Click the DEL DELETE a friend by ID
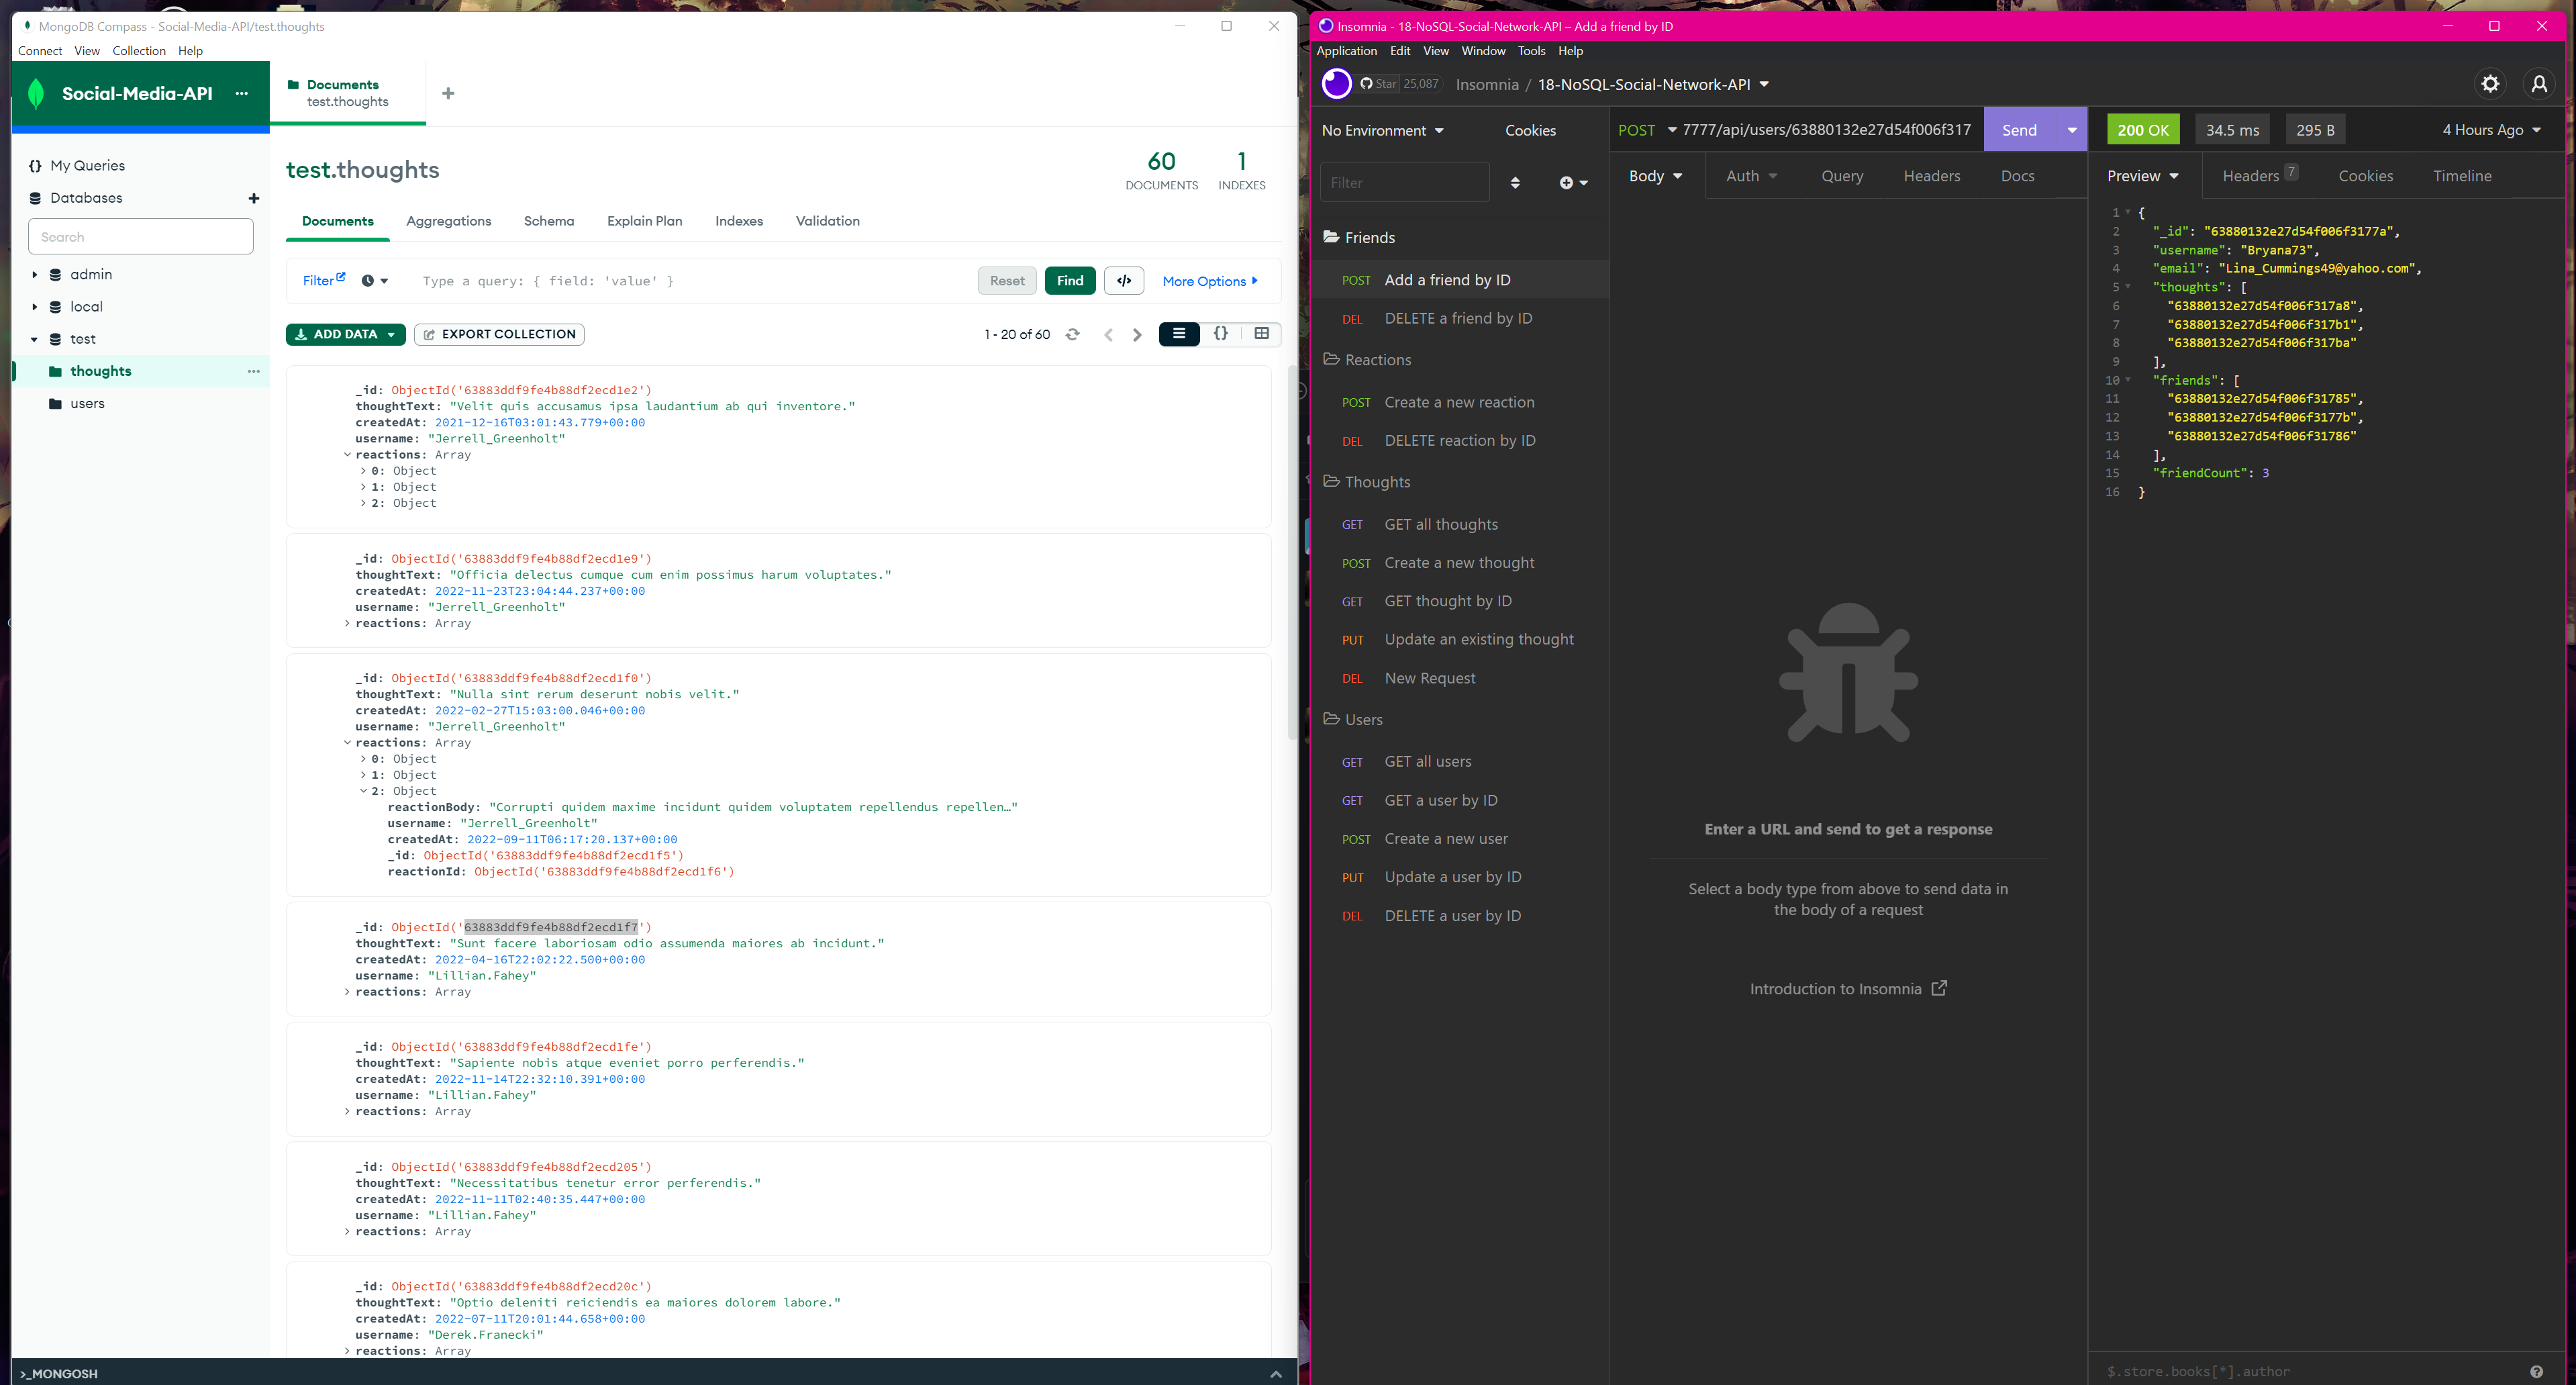Image resolution: width=2576 pixels, height=1385 pixels. pos(1458,319)
